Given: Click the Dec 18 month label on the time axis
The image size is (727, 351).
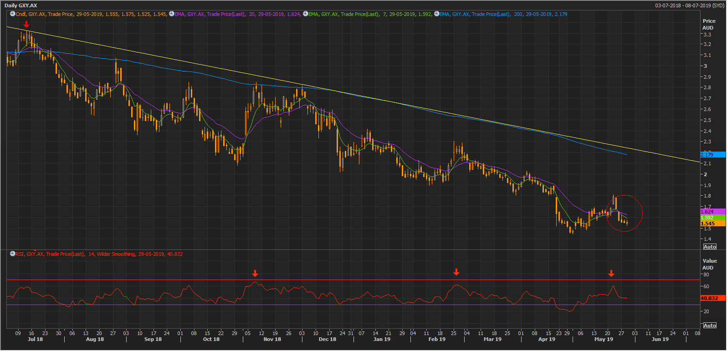Looking at the screenshot, I should tap(328, 339).
